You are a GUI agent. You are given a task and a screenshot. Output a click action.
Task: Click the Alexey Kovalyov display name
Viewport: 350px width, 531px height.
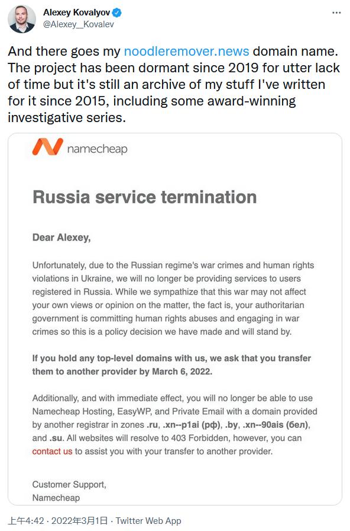[x=77, y=12]
